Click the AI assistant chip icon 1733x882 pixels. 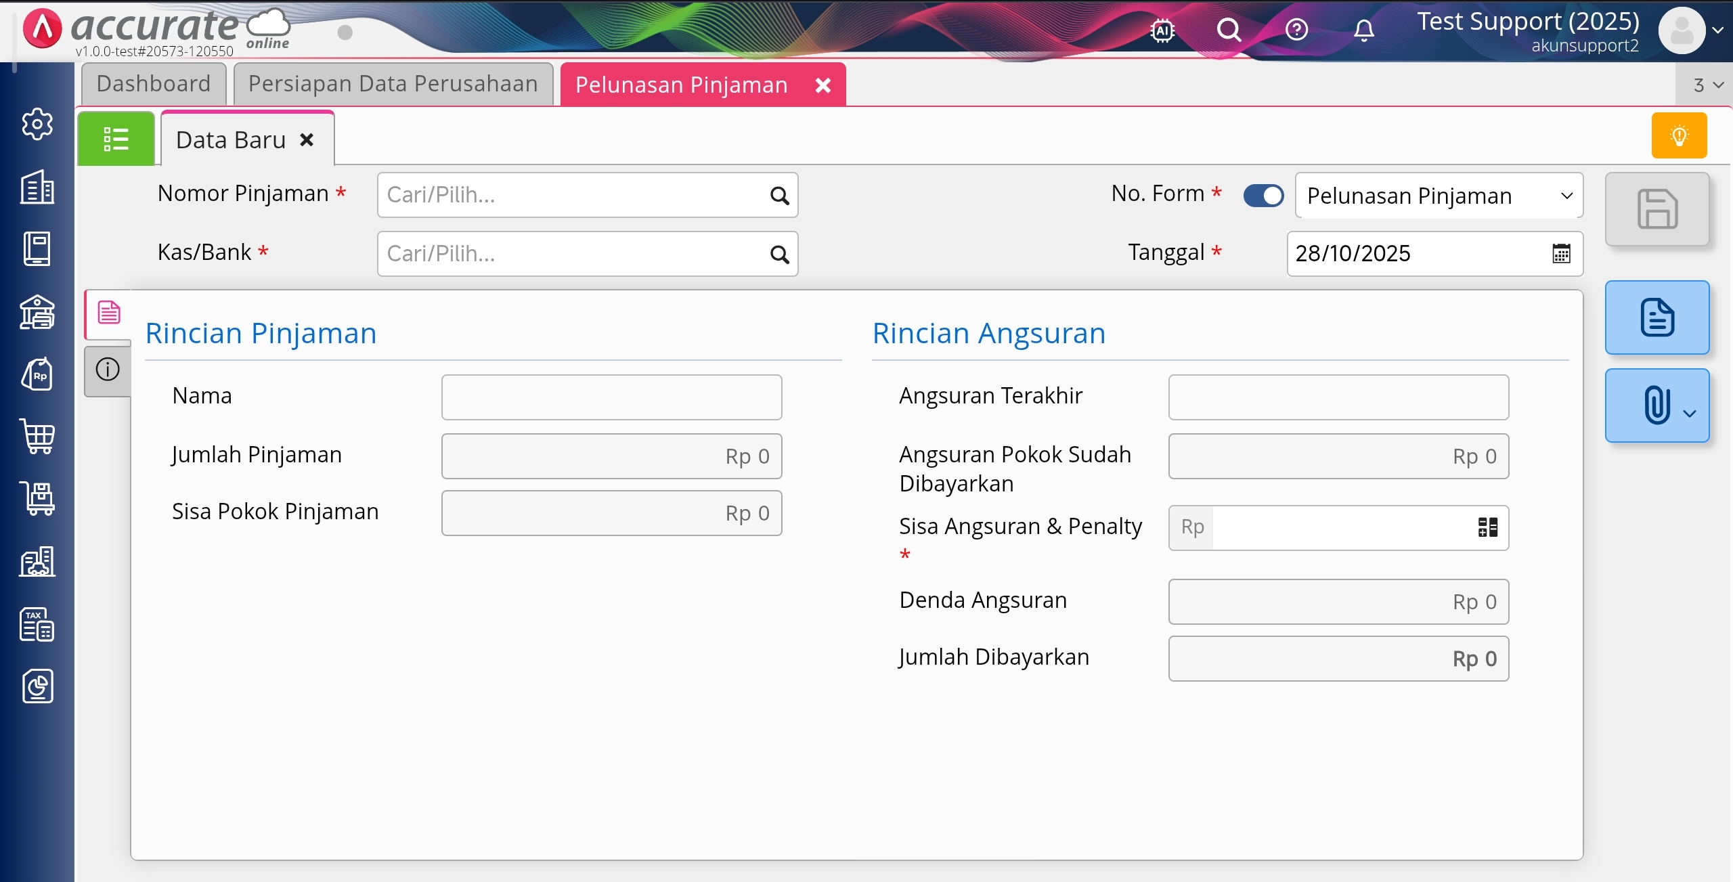point(1162,30)
